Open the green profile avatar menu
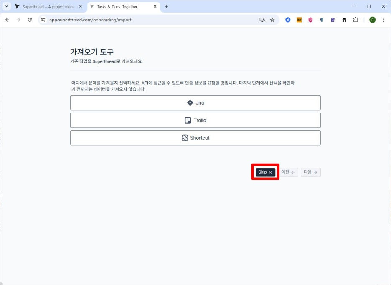 click(372, 20)
